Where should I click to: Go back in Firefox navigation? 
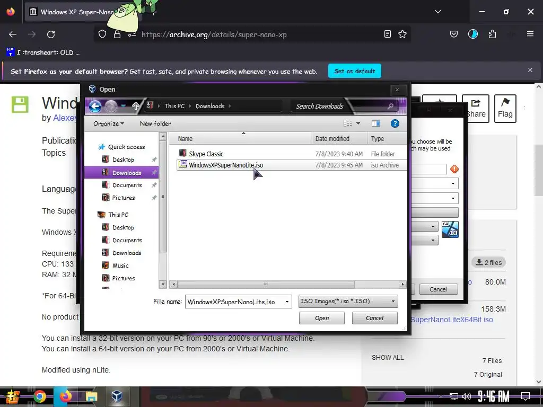point(13,34)
